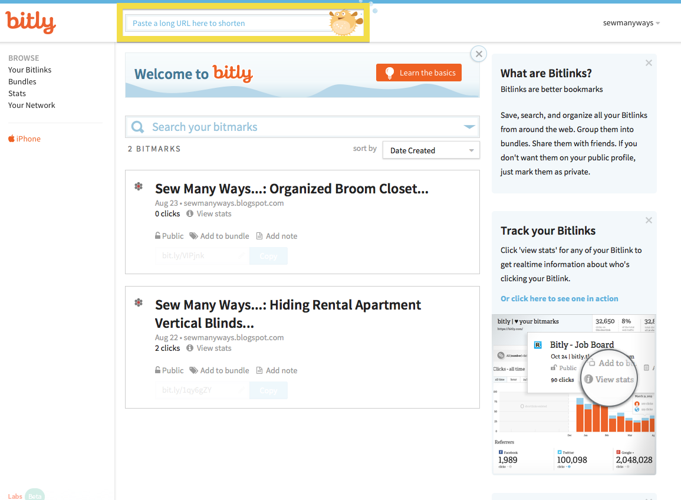Click the magnifier icon in bitmarks search
This screenshot has width=681, height=500.
[x=138, y=127]
